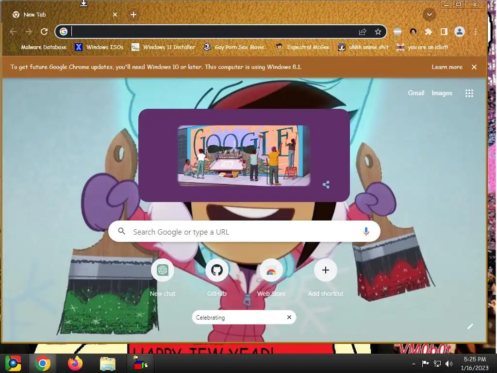Reload the page with the refresh icon
This screenshot has height=373, width=497.
[x=44, y=32]
